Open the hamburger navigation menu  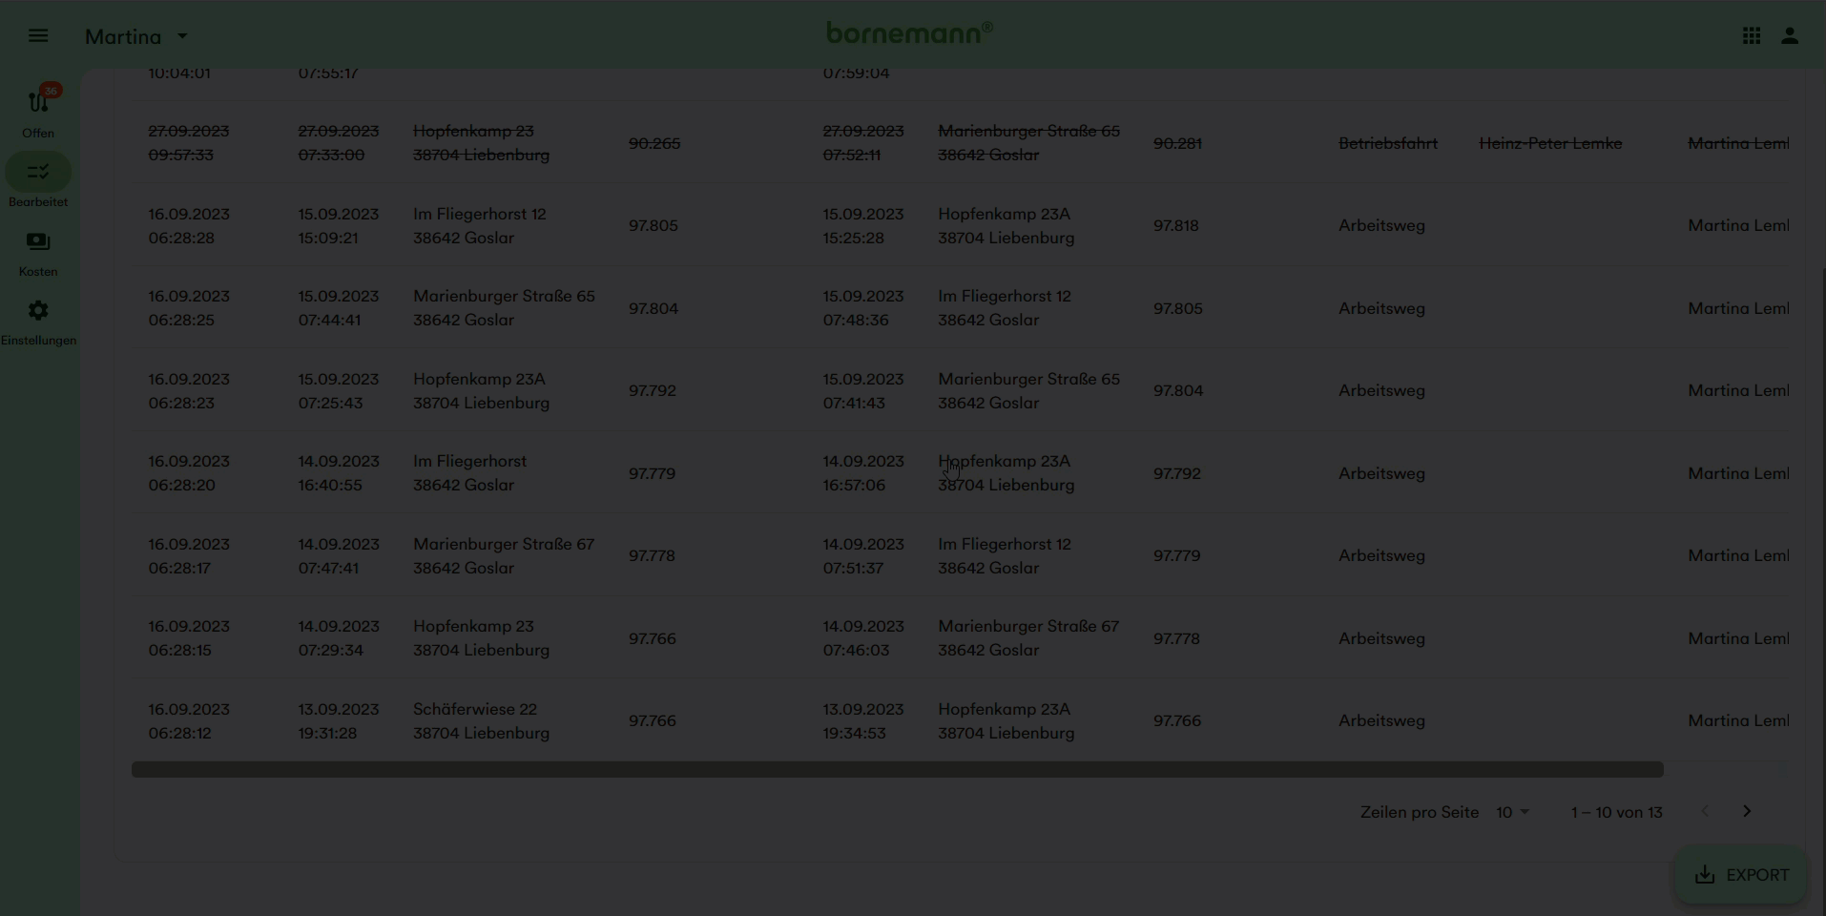point(38,36)
